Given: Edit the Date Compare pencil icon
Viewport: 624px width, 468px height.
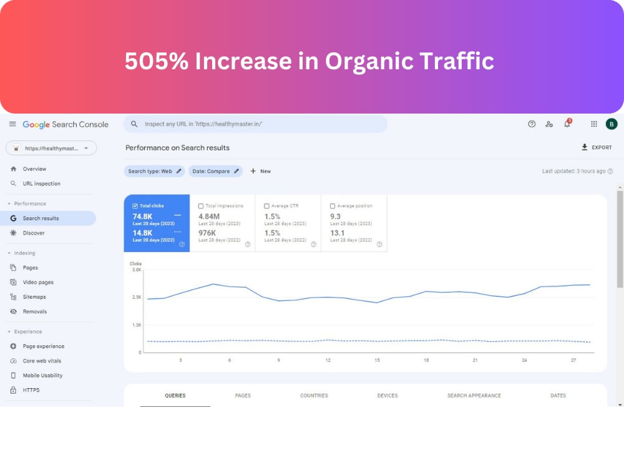Looking at the screenshot, I should 236,171.
